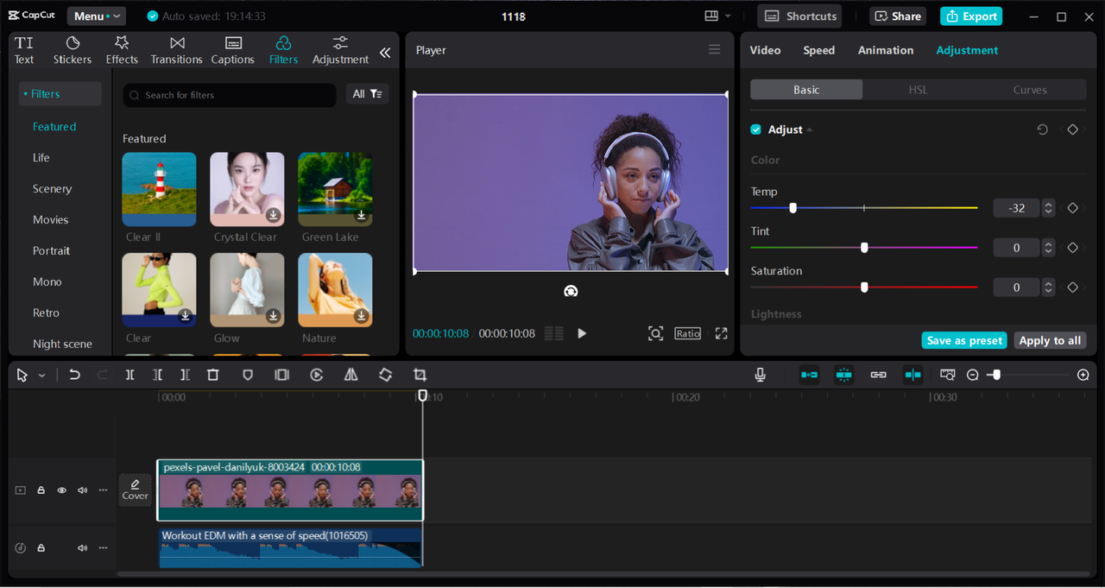Screen dimensions: 1105x588
Task: Switch to the Speed tab
Action: pos(818,50)
